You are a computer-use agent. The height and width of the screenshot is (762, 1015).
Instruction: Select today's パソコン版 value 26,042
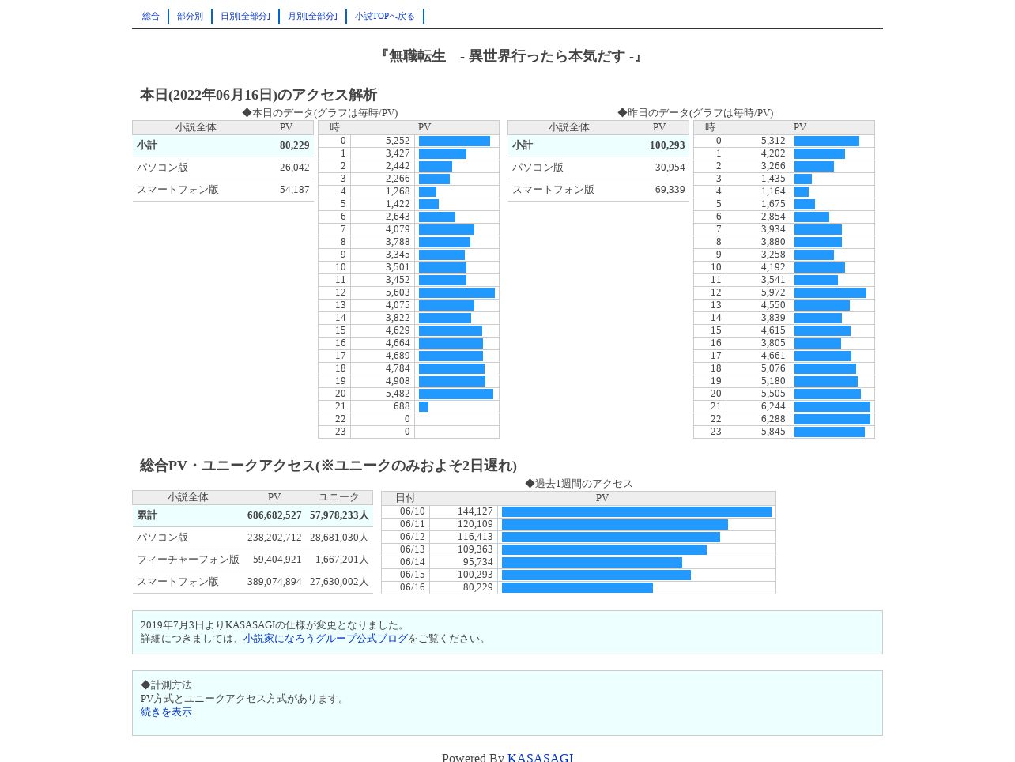tap(294, 168)
